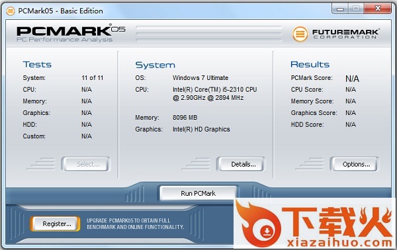Click the '11 of 11' system tests value
The width and height of the screenshot is (397, 250).
[x=93, y=78]
